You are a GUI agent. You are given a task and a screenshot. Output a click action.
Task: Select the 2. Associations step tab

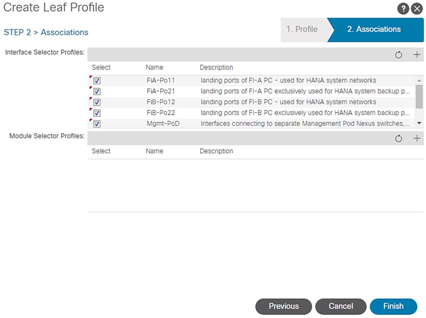(374, 29)
